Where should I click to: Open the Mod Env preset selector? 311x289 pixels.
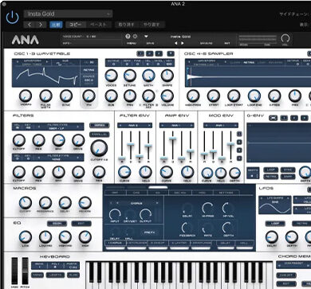(x=221, y=126)
